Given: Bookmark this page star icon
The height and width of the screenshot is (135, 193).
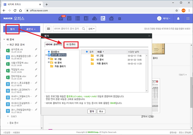Looking at the screenshot, I should point(177,10).
